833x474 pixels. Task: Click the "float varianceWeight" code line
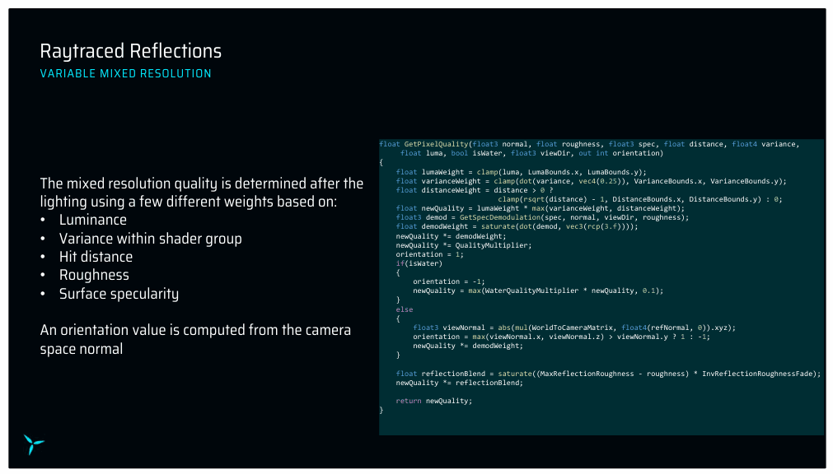[x=592, y=181]
